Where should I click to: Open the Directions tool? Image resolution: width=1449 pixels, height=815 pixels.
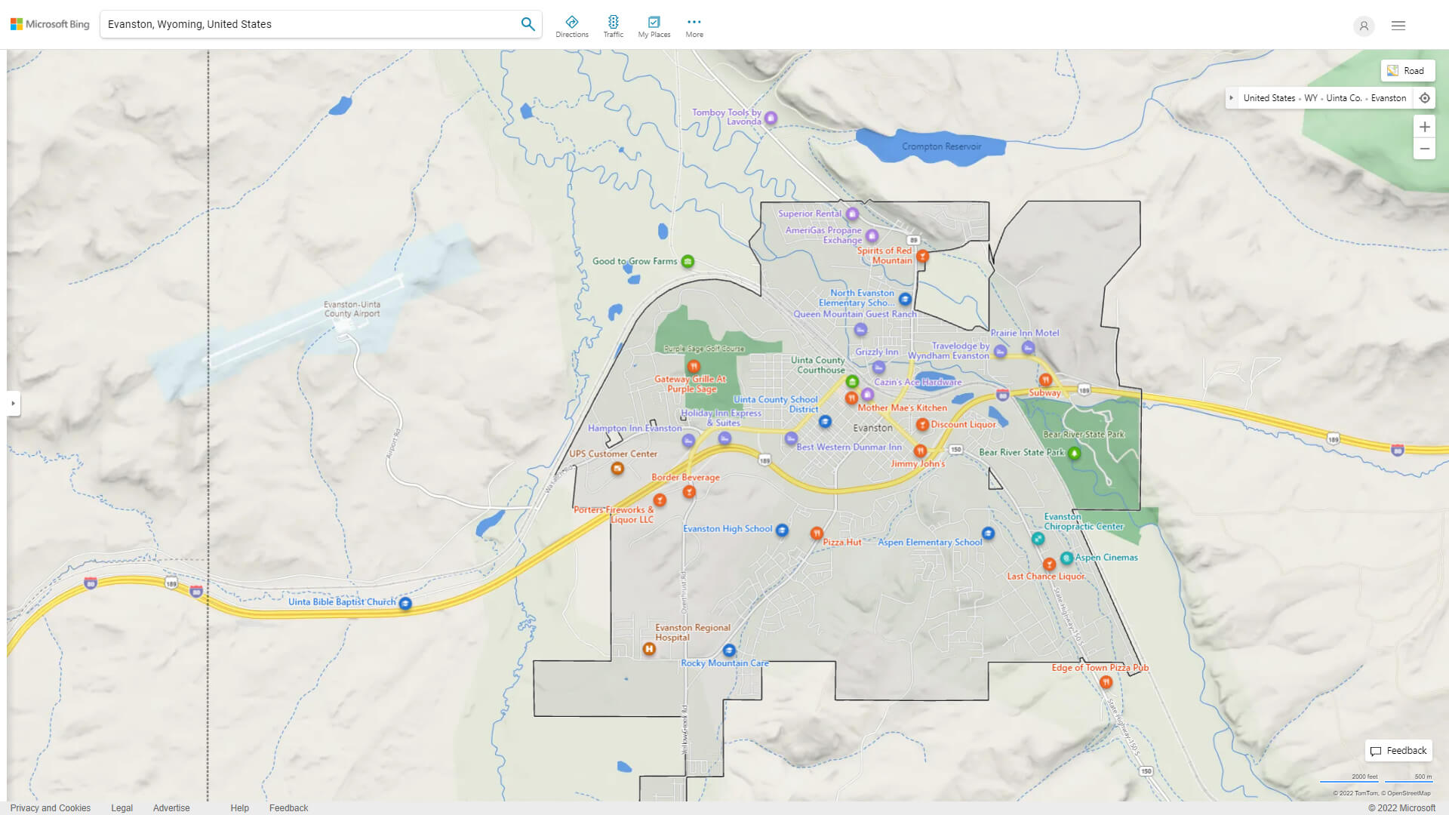(572, 25)
